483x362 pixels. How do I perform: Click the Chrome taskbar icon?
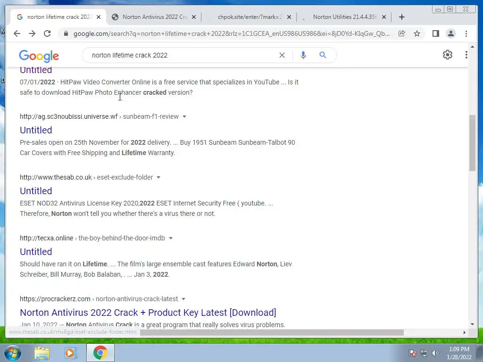(x=100, y=353)
